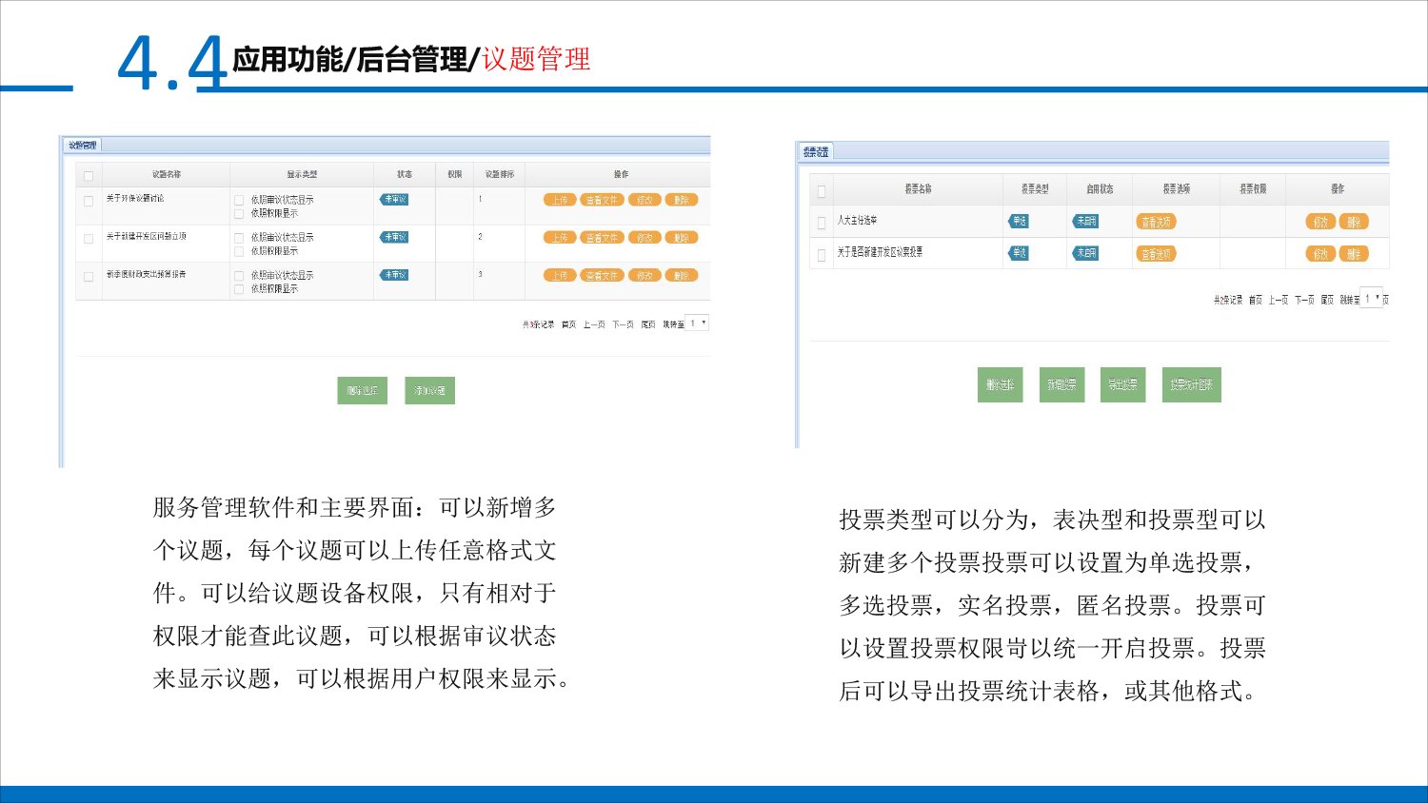The image size is (1428, 803).
Task: Tick the select-all checkbox in 投票设置 table header
Action: point(822,191)
